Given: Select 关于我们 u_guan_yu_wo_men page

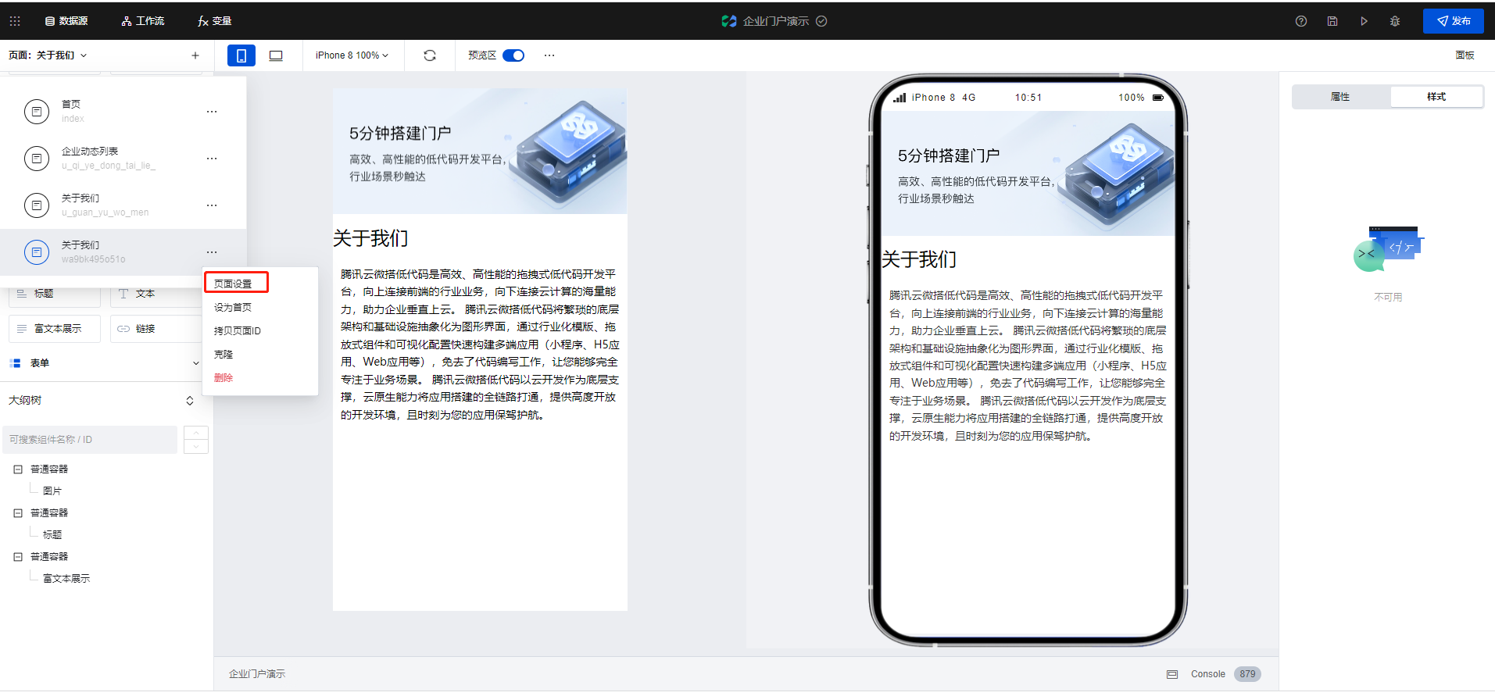Looking at the screenshot, I should (123, 205).
